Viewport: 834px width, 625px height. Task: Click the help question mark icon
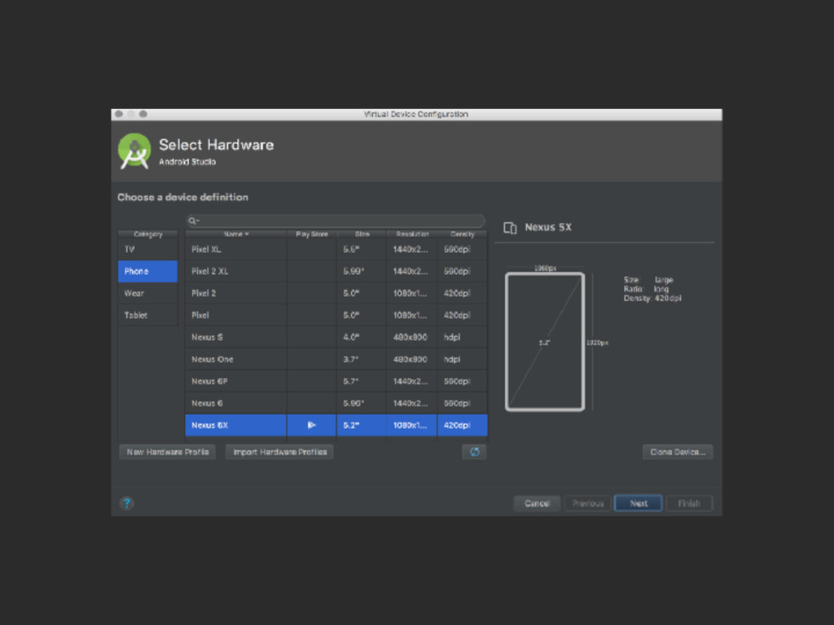point(126,503)
